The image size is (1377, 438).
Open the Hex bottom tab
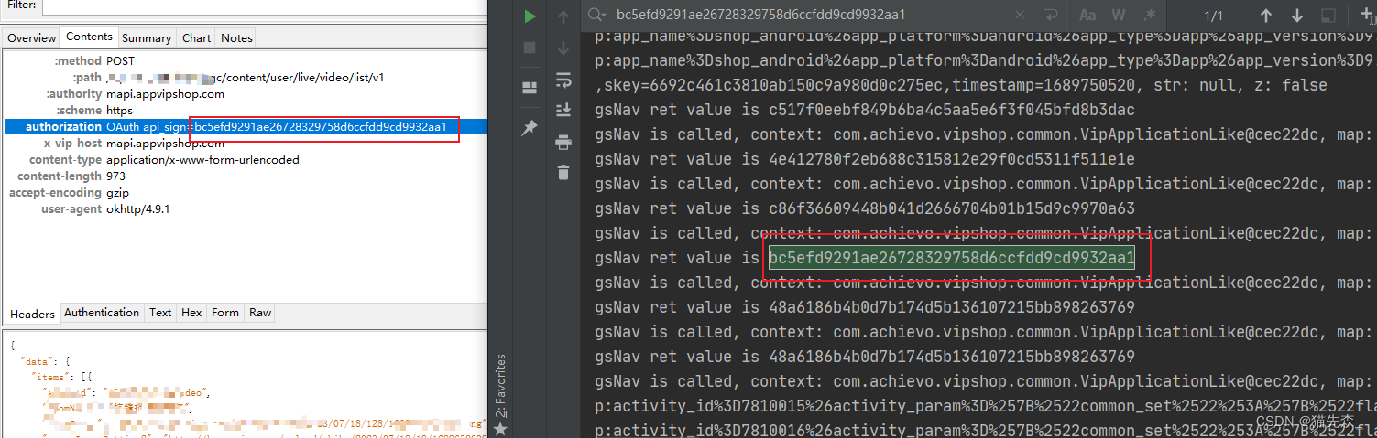point(191,313)
